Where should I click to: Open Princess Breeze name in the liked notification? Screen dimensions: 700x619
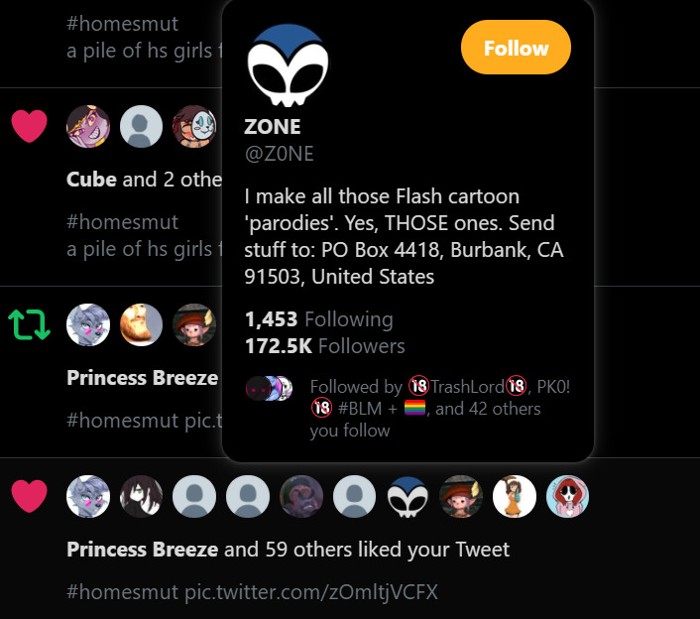[x=142, y=549]
